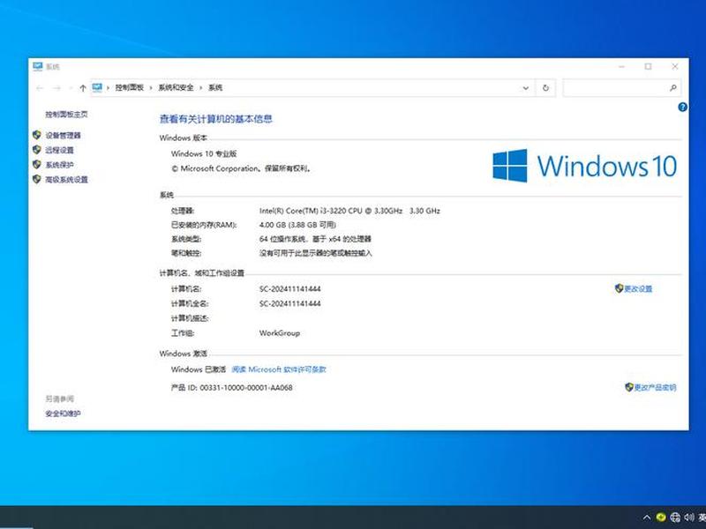Viewport: 706px width, 529px height.
Task: Click the WorkGroup value
Action: pyautogui.click(x=280, y=333)
